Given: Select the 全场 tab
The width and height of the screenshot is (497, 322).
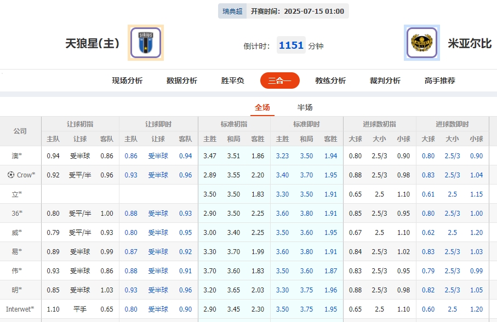Looking at the screenshot, I should click(262, 107).
